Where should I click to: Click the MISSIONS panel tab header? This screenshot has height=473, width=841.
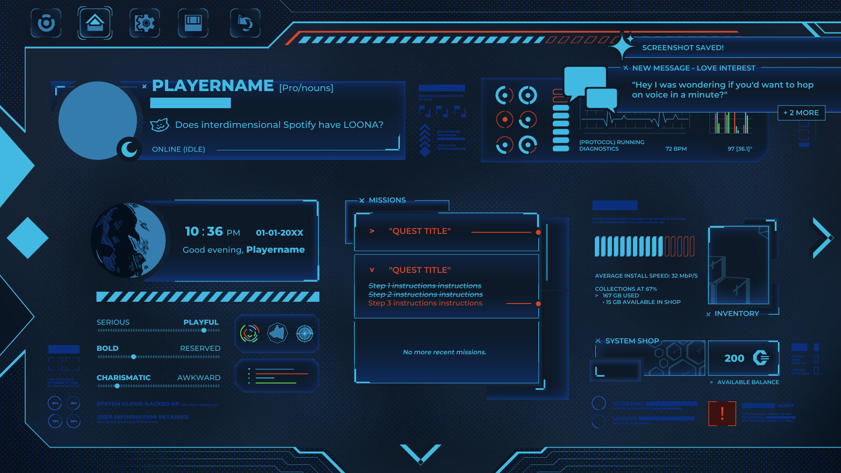[x=387, y=200]
